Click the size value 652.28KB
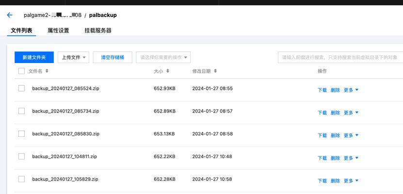Viewport: 403px width, 194px height. pos(164,179)
